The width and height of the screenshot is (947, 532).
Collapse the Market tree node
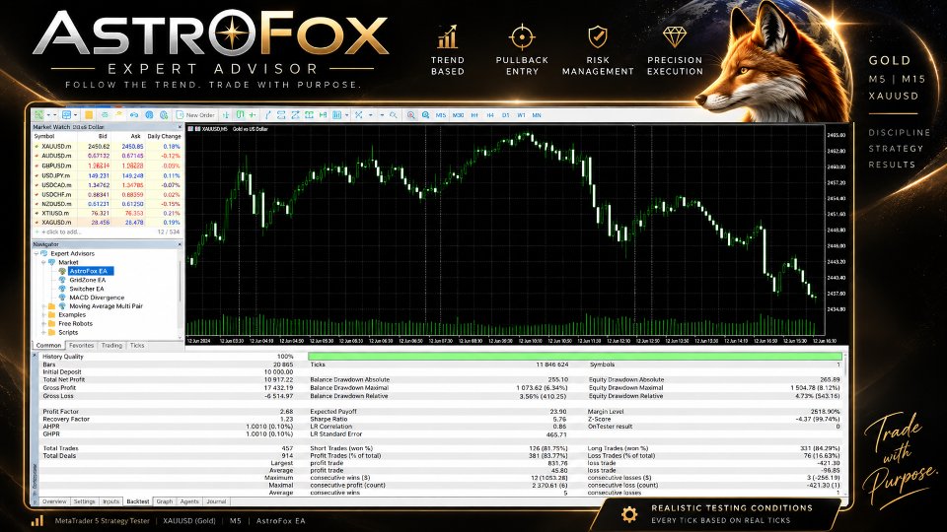pyautogui.click(x=43, y=262)
